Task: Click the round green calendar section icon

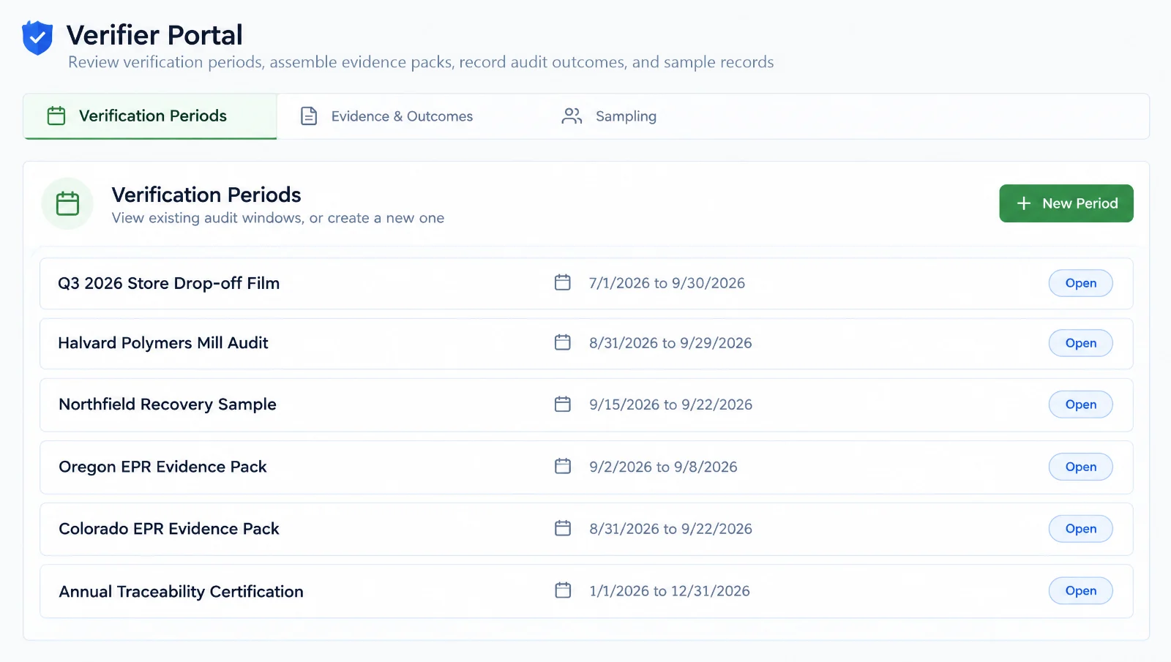Action: coord(67,203)
